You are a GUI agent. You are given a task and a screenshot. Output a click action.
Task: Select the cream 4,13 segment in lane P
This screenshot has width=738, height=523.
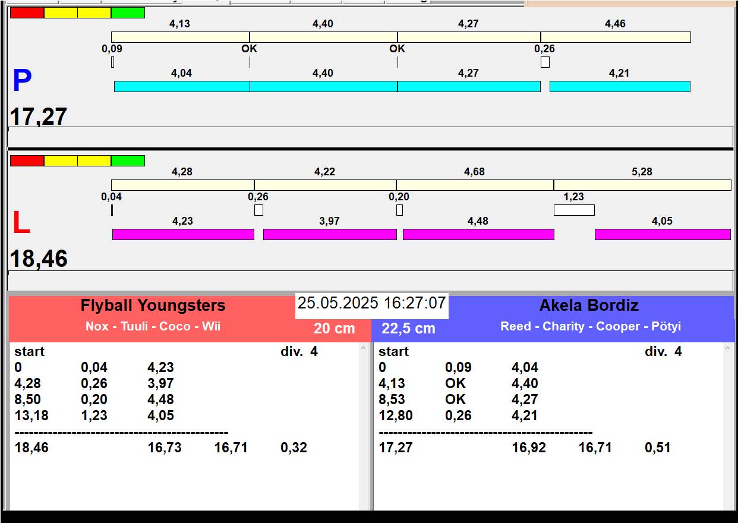click(x=181, y=37)
